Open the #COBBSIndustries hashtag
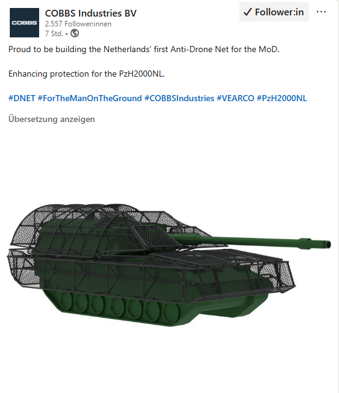The image size is (339, 393). 179,98
